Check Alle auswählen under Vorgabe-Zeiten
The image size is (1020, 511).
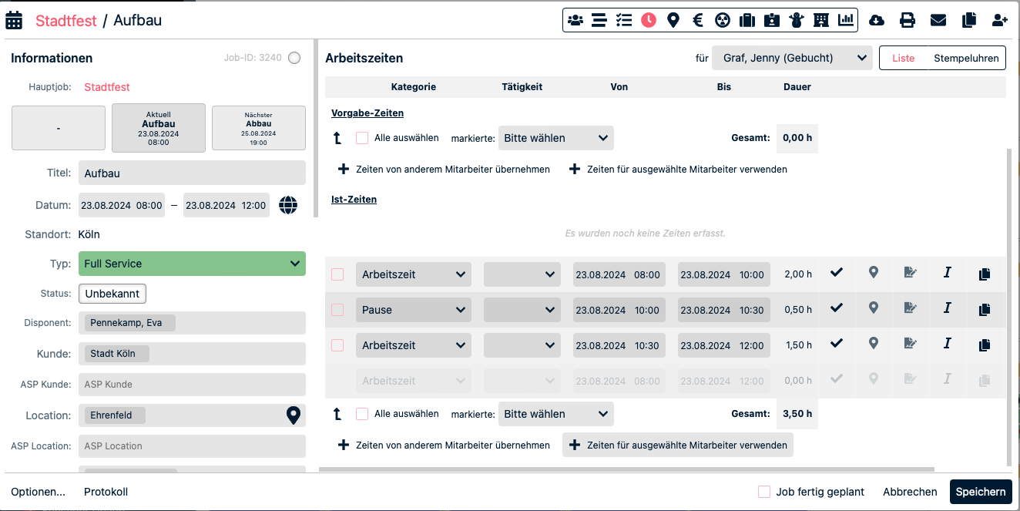(362, 139)
